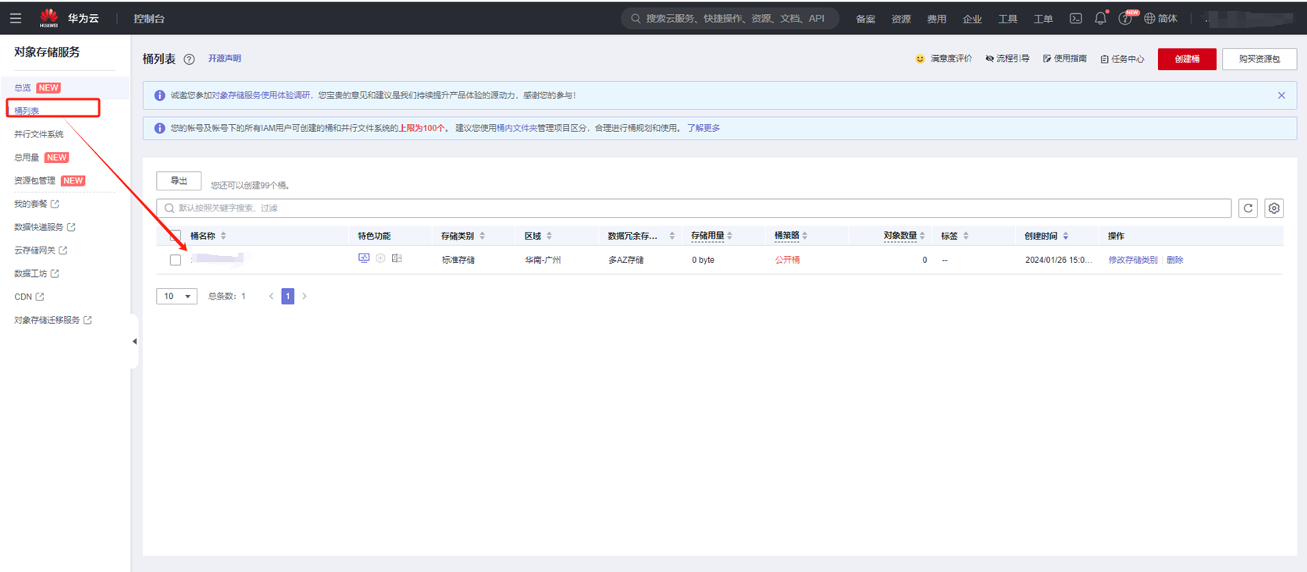The width and height of the screenshot is (1307, 572).
Task: Close the survey notification banner
Action: pyautogui.click(x=1281, y=95)
